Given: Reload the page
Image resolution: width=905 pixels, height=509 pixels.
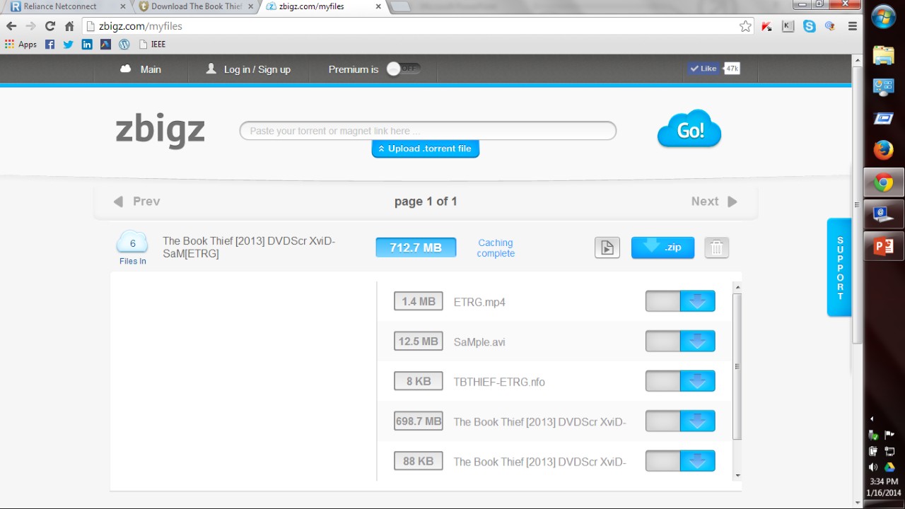Looking at the screenshot, I should [x=49, y=26].
